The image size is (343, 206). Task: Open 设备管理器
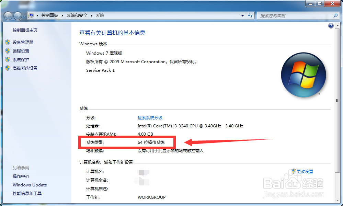[x=23, y=43]
